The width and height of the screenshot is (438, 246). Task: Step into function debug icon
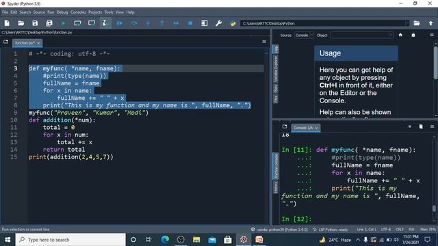pos(148,23)
